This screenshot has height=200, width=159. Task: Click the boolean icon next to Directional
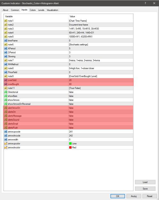[6, 92]
